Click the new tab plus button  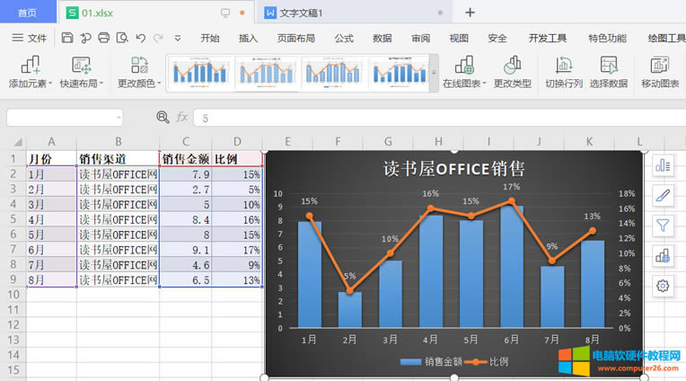tap(470, 13)
